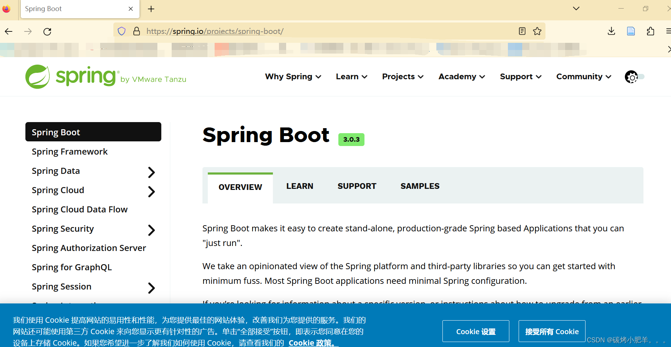Open the Learn navigation menu

coord(352,77)
